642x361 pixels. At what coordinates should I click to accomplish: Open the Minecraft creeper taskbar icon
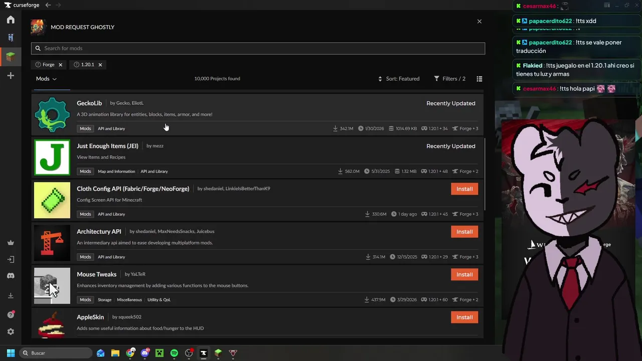159,353
